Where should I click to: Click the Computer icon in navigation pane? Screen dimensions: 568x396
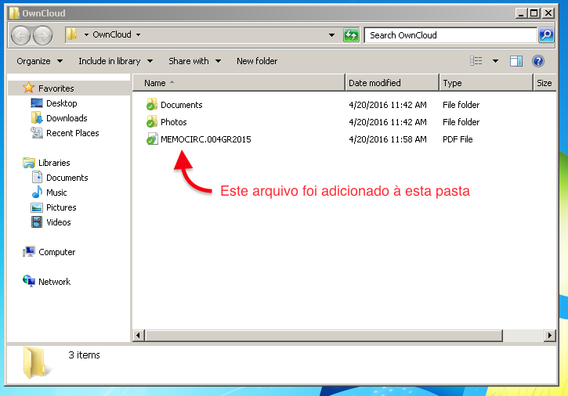tap(29, 251)
